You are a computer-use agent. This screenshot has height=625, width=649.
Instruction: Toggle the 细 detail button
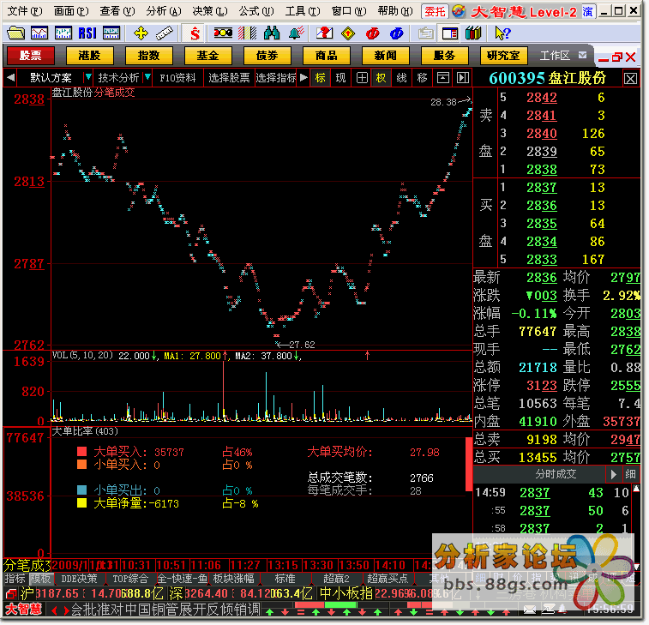[630, 475]
